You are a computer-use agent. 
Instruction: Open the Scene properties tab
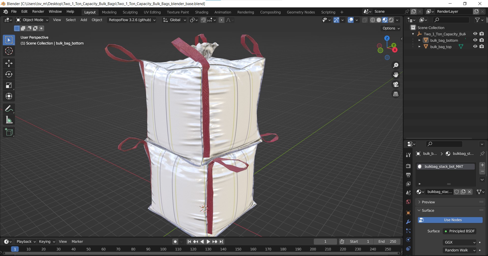pos(408,193)
